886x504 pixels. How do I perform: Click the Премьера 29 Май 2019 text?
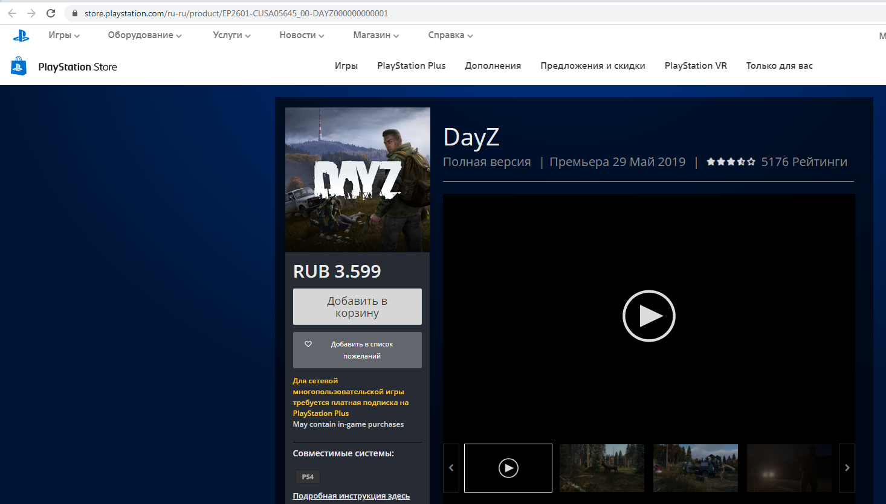(617, 162)
